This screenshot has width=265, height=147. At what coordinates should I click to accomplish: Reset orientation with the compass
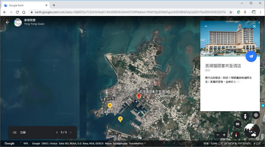click(236, 135)
